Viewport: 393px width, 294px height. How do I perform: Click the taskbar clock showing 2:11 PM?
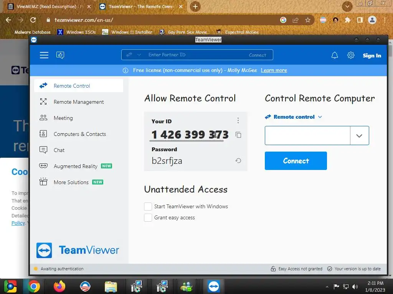pyautogui.click(x=375, y=286)
